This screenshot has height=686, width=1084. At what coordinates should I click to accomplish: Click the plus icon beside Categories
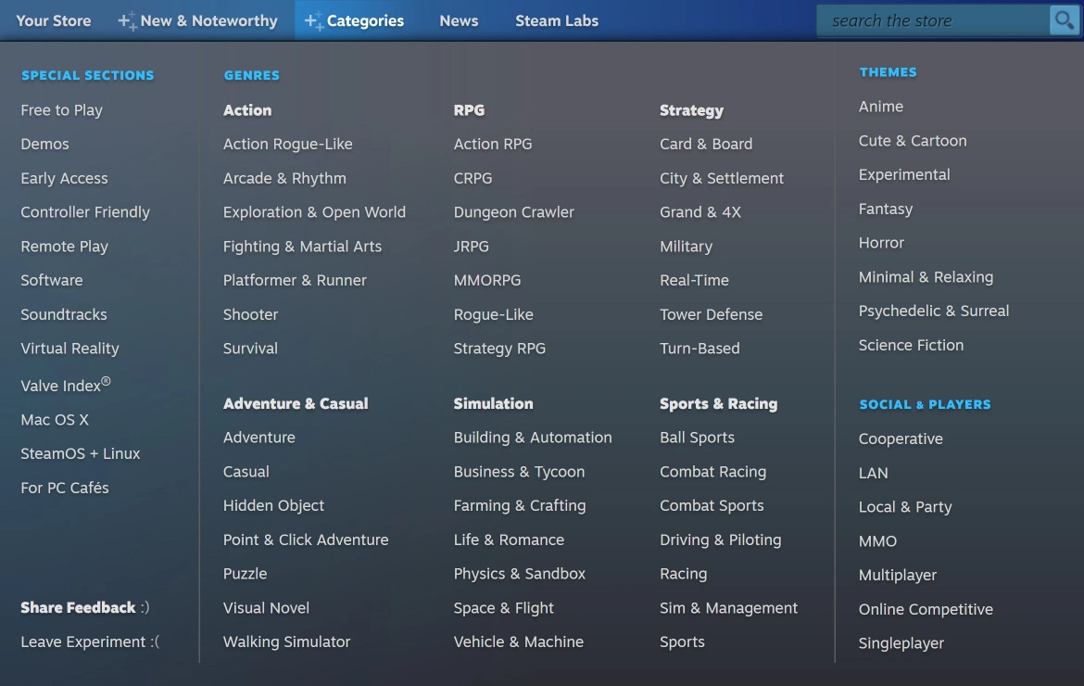click(314, 20)
